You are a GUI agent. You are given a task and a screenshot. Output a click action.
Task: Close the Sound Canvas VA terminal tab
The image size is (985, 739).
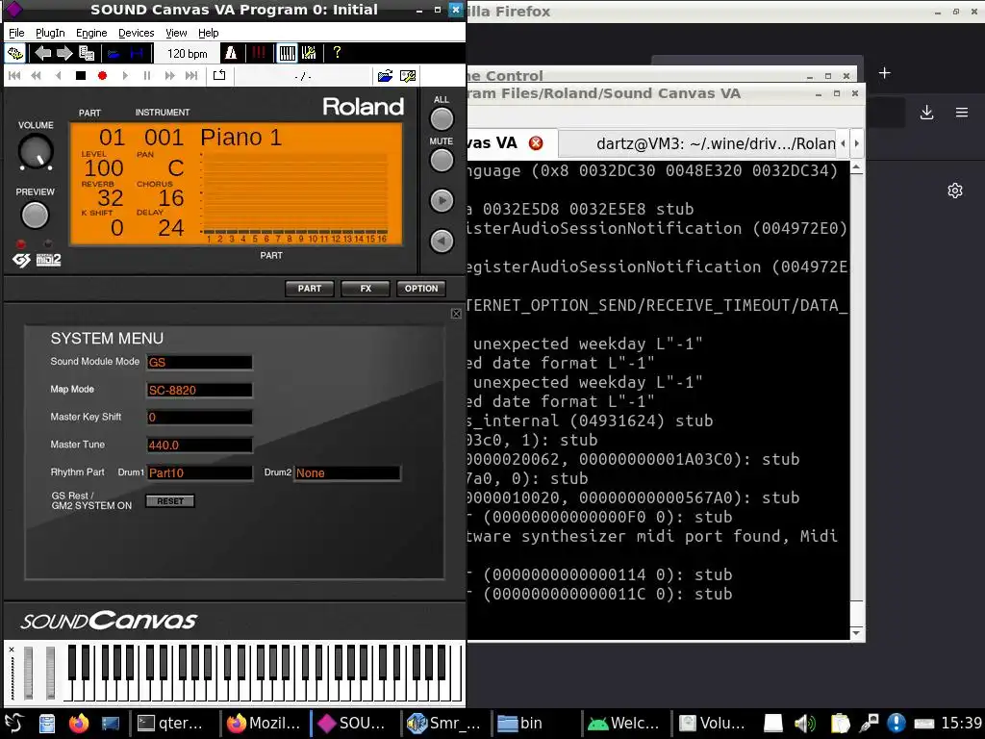point(536,143)
